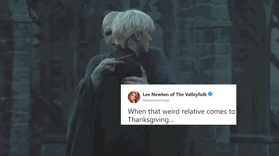
Task: Select the tweet line "When that weird relative comes to"
Action: [181, 111]
